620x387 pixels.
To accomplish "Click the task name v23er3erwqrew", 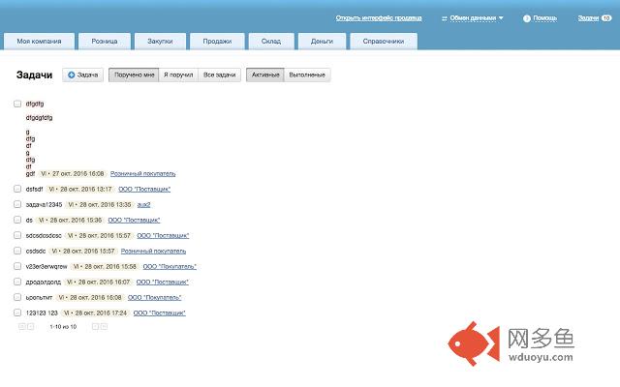I will [x=46, y=267].
